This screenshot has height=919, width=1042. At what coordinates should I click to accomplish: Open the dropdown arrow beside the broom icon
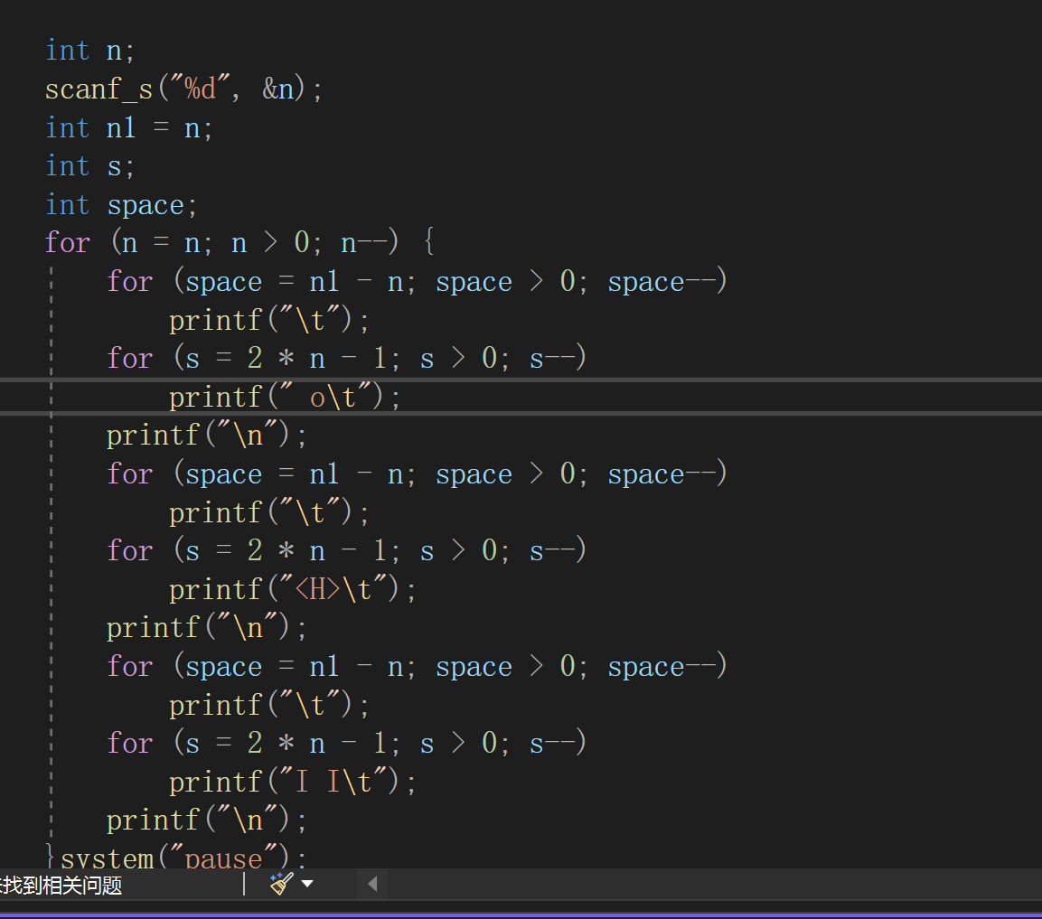pos(307,884)
